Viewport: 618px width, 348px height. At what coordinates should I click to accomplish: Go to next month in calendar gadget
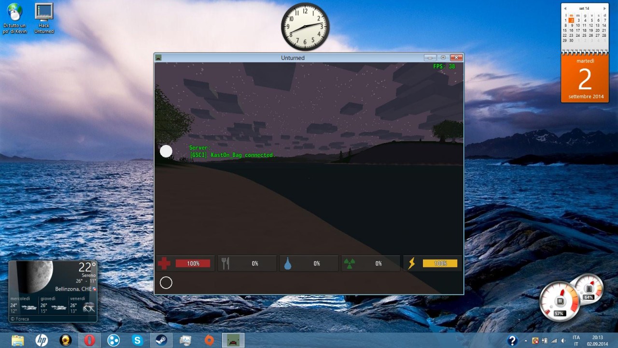click(604, 9)
